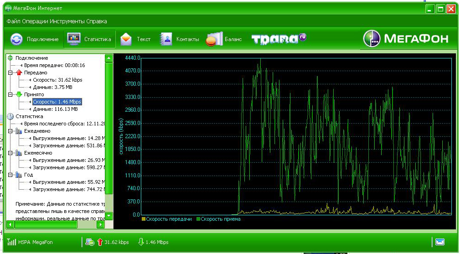
Task: Click the Подключение root tree label
Action: click(x=31, y=58)
